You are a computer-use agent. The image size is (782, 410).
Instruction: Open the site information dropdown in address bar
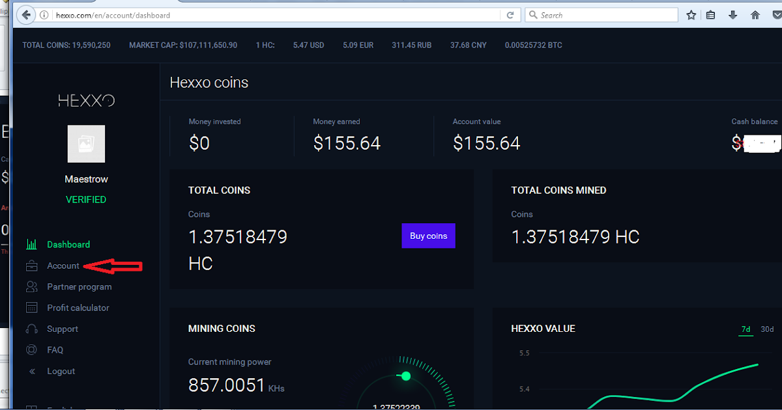(x=44, y=14)
